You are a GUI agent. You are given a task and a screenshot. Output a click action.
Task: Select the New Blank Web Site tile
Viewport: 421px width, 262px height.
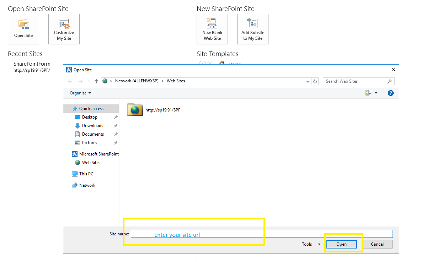(x=212, y=29)
